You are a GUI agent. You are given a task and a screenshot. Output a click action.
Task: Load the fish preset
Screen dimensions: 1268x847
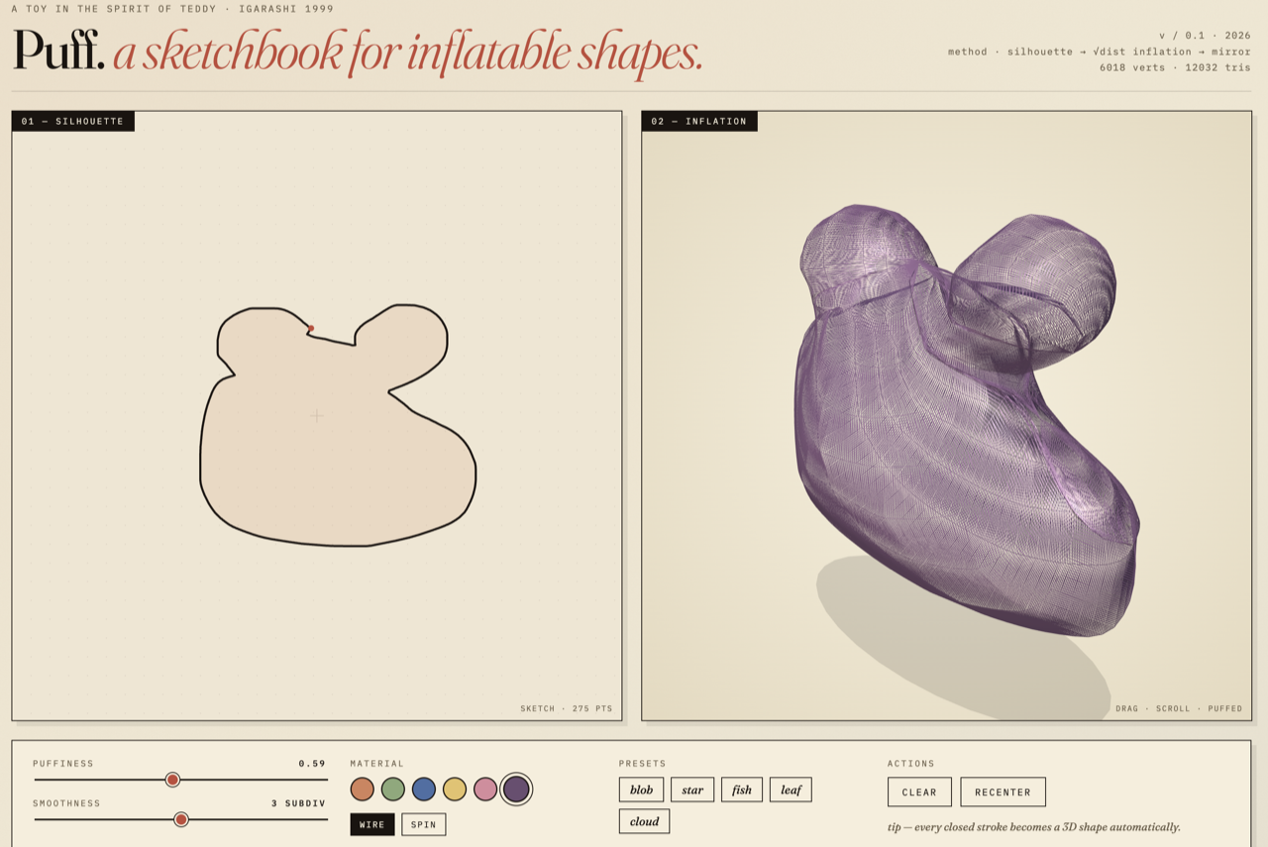point(742,790)
